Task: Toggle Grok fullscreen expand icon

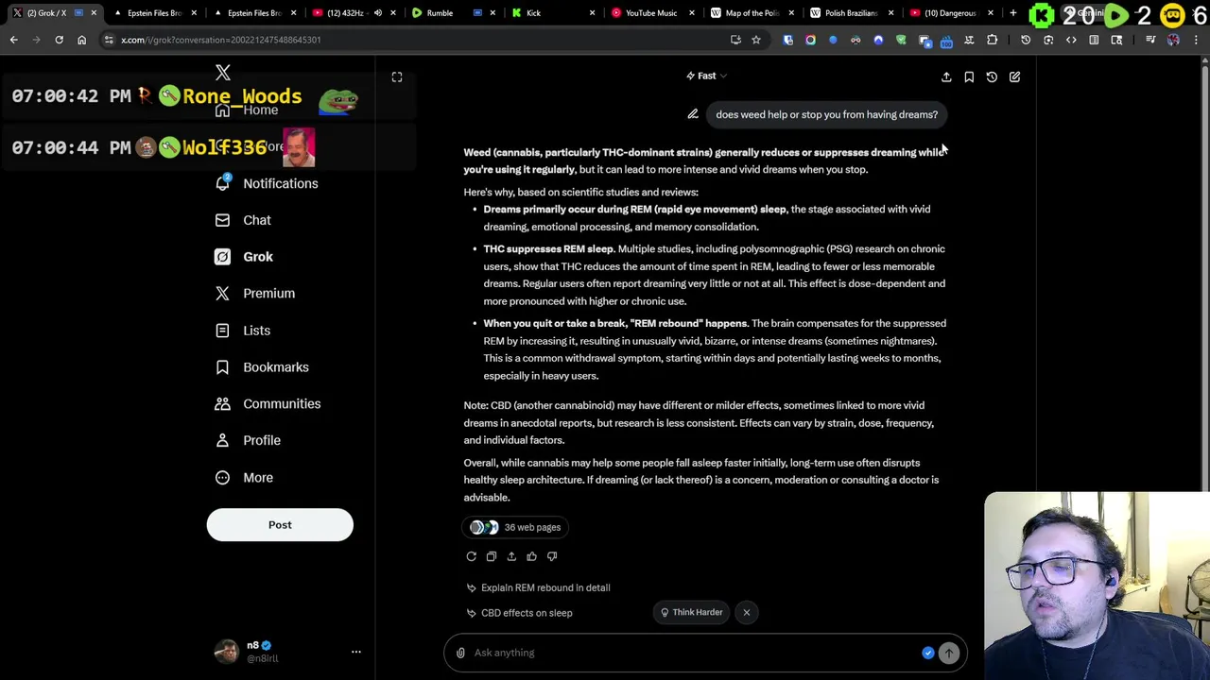Action: click(x=397, y=76)
